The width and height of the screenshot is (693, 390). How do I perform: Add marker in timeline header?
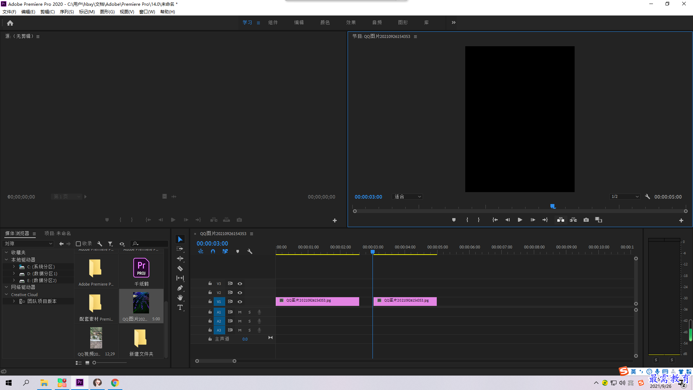237,251
